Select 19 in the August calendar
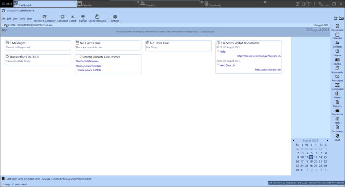The width and height of the screenshot is (345, 187). 311,161
